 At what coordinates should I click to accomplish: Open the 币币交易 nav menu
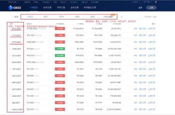pyautogui.click(x=61, y=8)
